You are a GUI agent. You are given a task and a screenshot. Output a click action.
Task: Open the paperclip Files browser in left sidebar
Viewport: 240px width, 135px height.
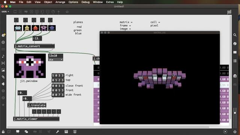click(3, 77)
